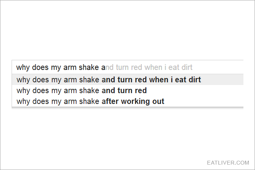This screenshot has width=255, height=170.
Task: Click bold text 'and turn red when i eat dirt'
Action: pos(151,80)
